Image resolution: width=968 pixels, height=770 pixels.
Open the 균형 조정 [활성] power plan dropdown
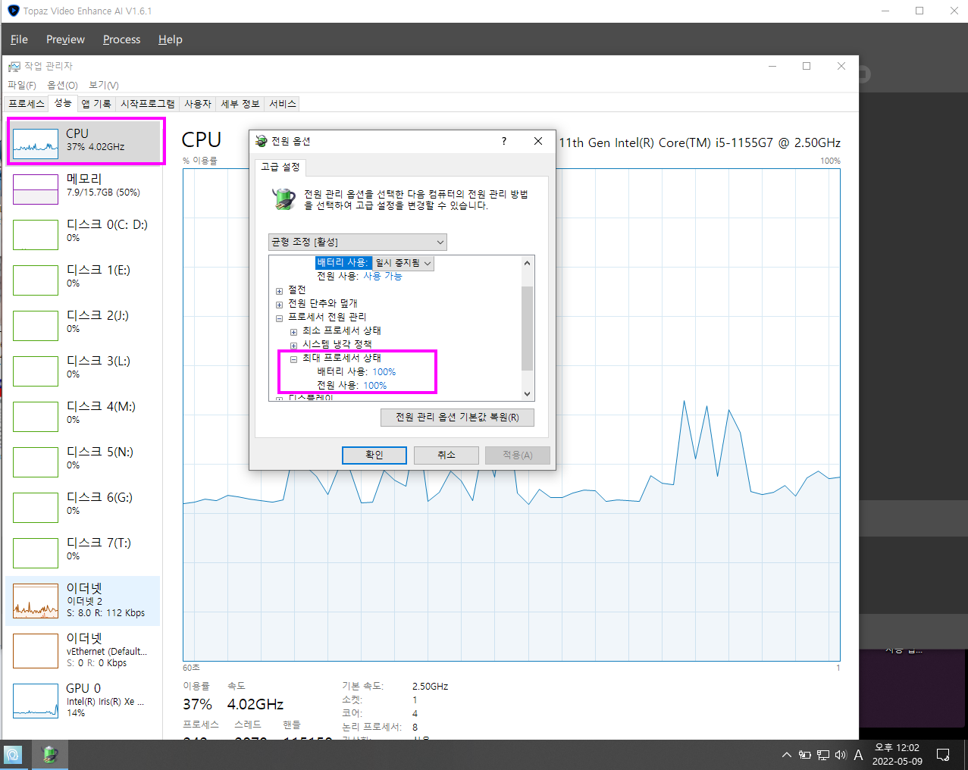point(358,242)
